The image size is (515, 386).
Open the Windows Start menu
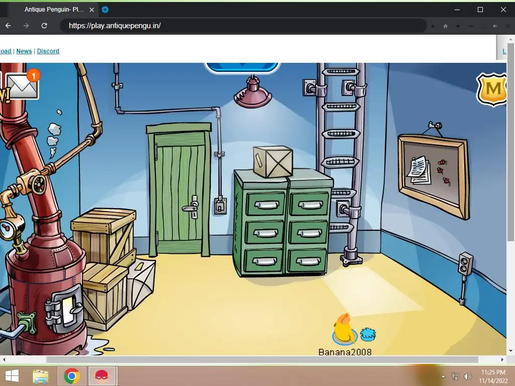(12, 376)
